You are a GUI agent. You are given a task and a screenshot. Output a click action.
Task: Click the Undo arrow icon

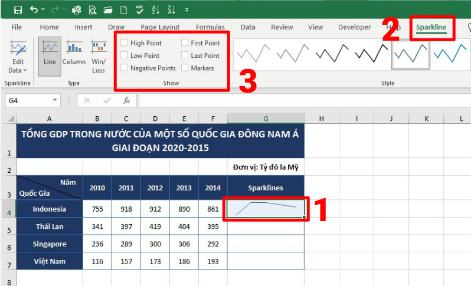pos(34,9)
